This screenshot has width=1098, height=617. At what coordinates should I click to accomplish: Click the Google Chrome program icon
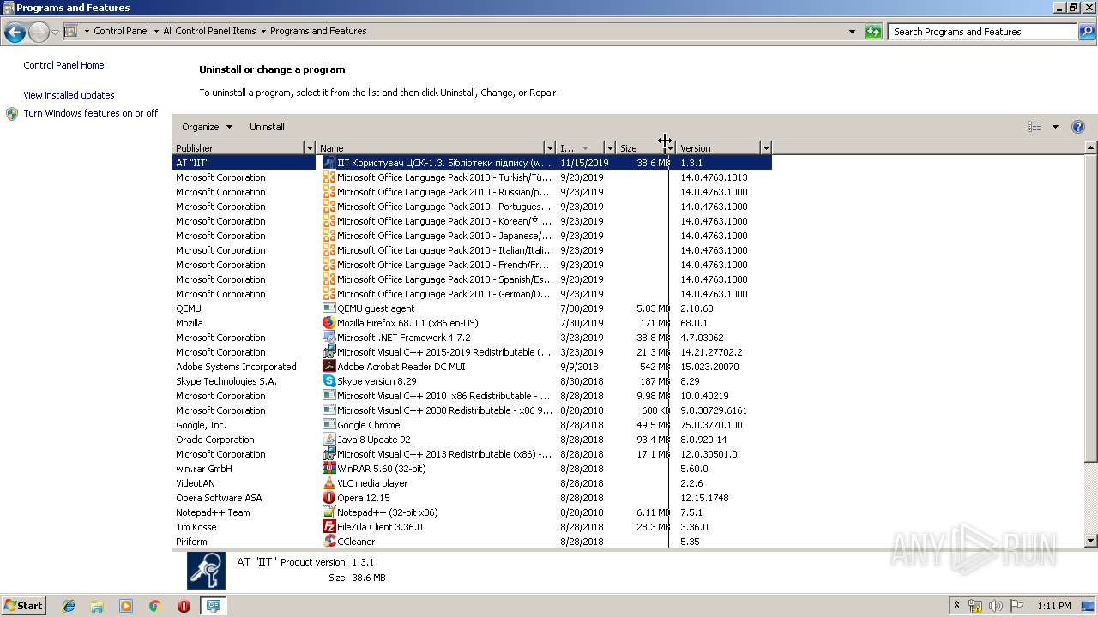pos(329,425)
